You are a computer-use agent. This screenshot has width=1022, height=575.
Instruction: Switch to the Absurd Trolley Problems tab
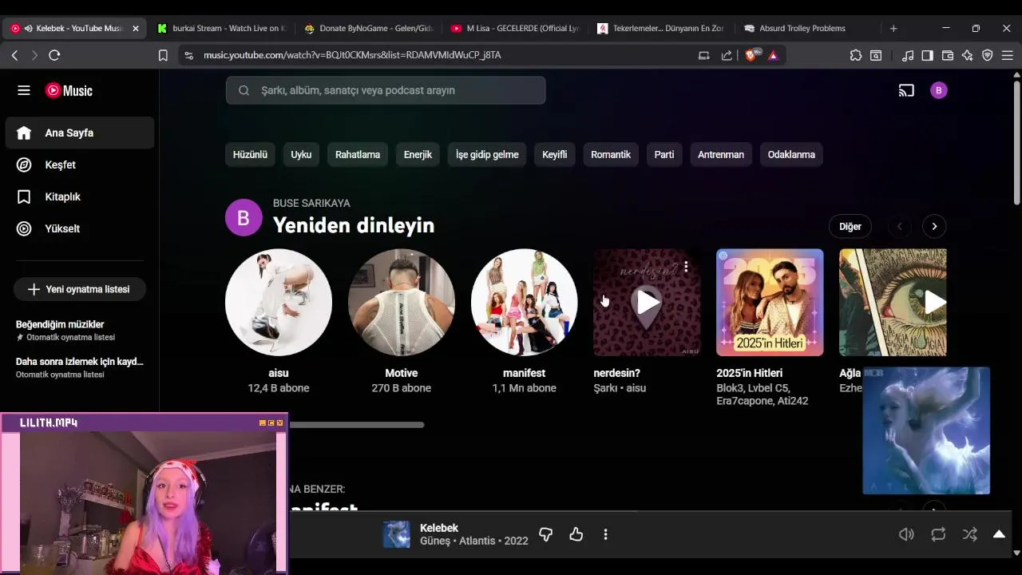point(807,28)
